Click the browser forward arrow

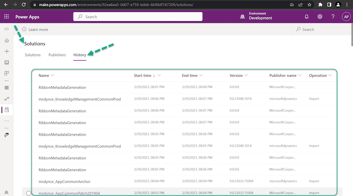pyautogui.click(x=15, y=5)
